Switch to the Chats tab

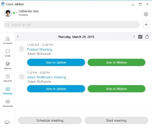tap(8, 53)
